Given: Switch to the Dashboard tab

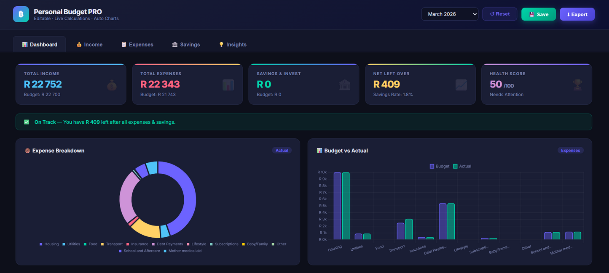Looking at the screenshot, I should tap(39, 44).
